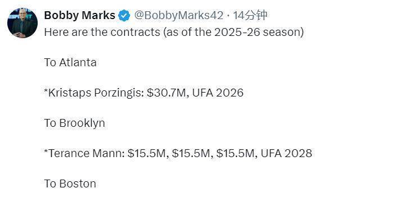This screenshot has width=420, height=202.
Task: Click the first $15.5M salary figure
Action: click(148, 153)
